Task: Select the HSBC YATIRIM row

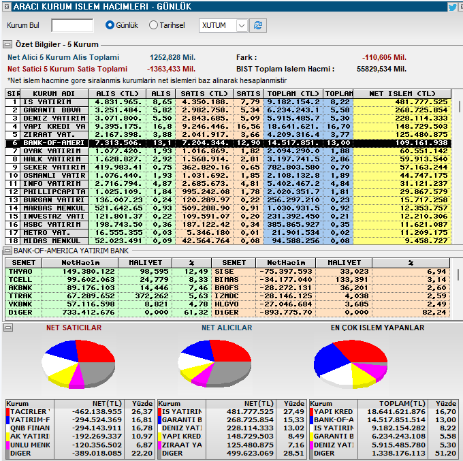Action: pyautogui.click(x=228, y=225)
